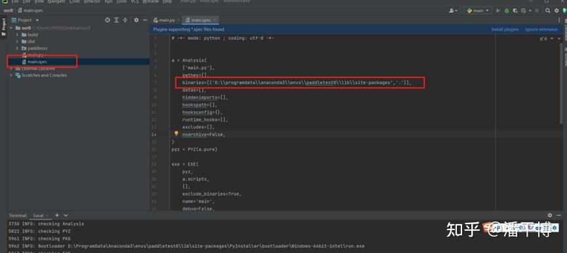This screenshot has width=567, height=253.
Task: Open terminal session options dropdown arrow
Action: 66,216
